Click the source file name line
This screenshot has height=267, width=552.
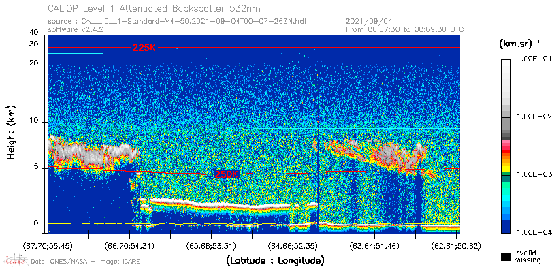(x=177, y=22)
